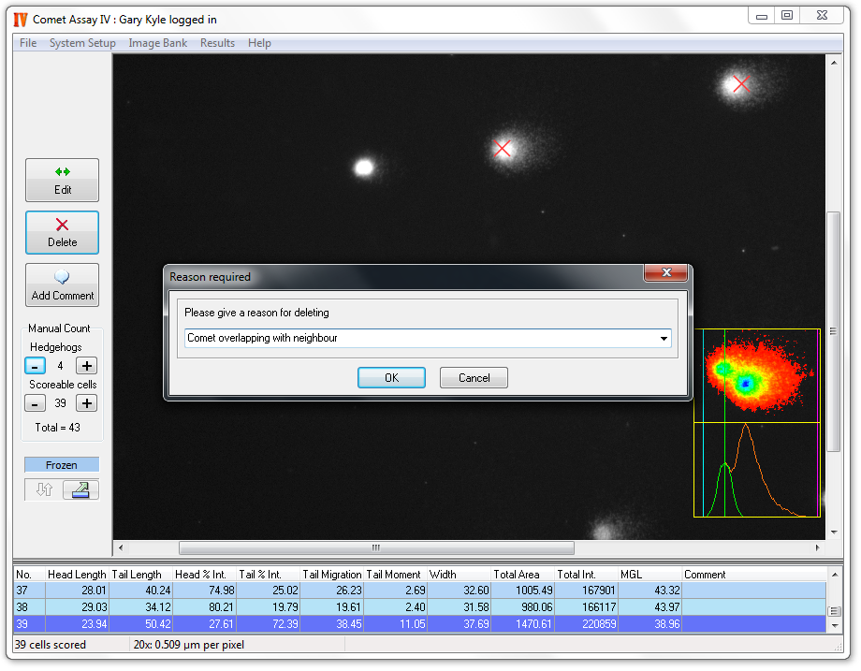
Task: Click the Head Length column header
Action: (x=77, y=575)
